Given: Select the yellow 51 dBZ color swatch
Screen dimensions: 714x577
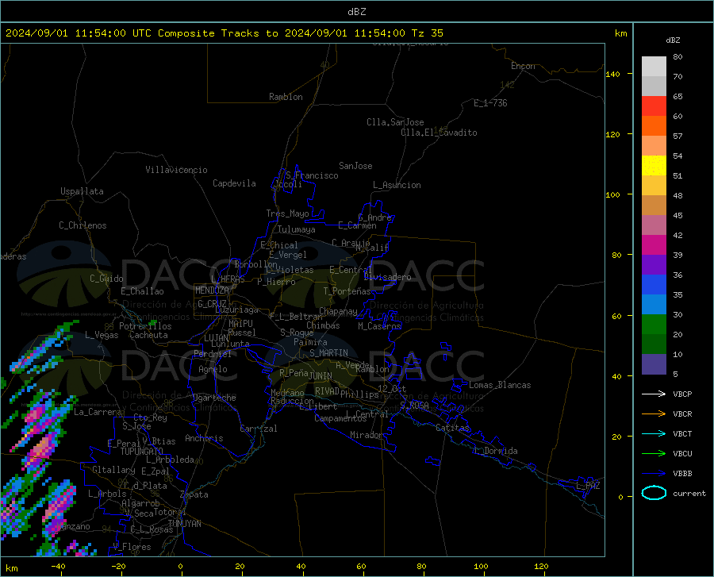Looking at the screenshot, I should click(654, 166).
